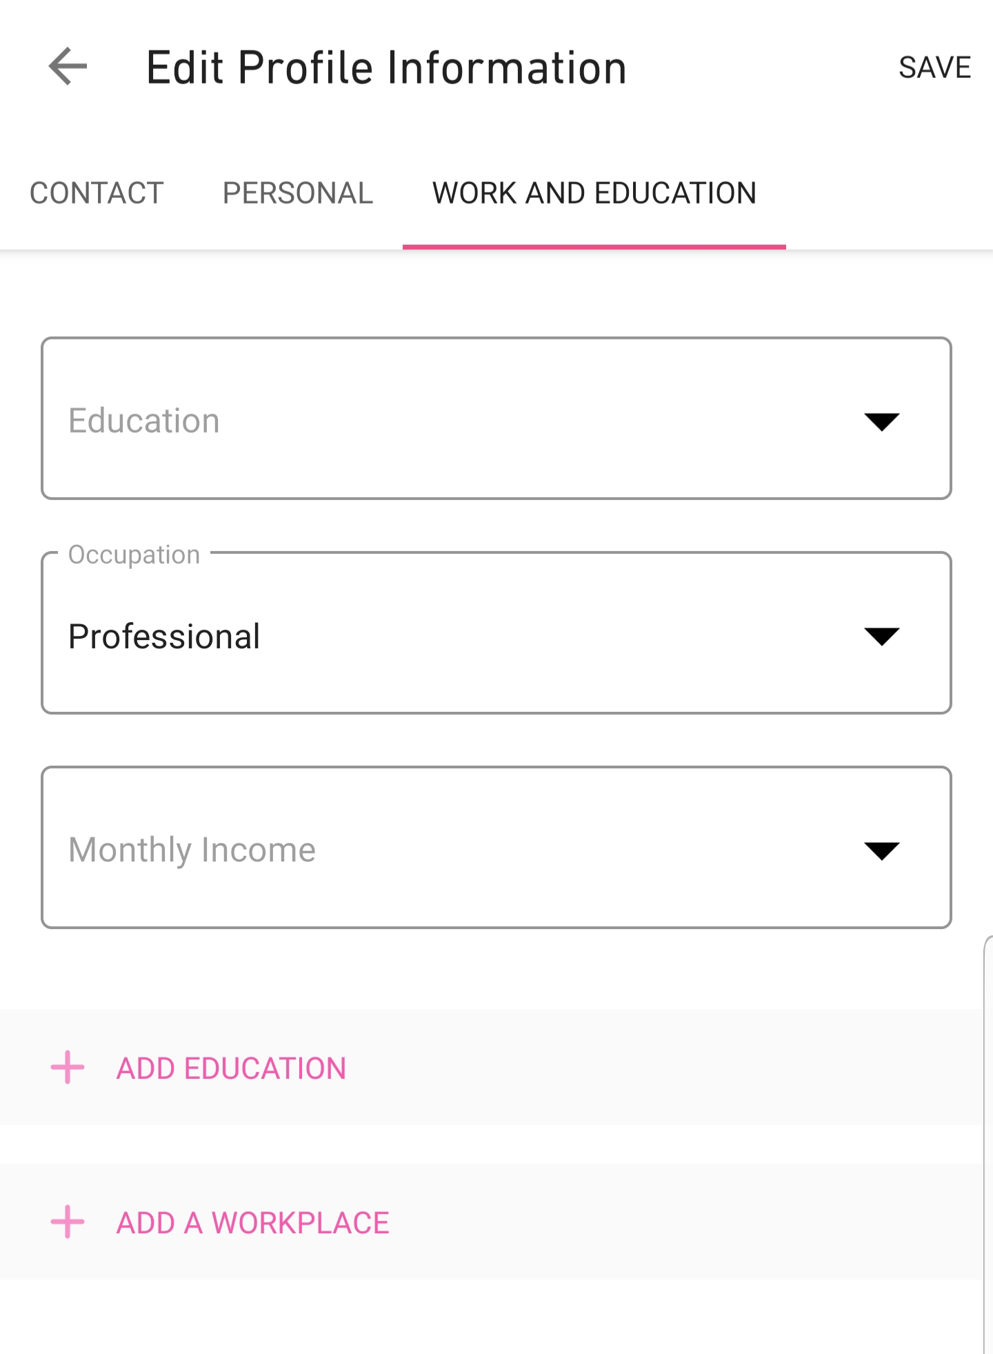Save the profile information
The height and width of the screenshot is (1354, 993).
[934, 68]
